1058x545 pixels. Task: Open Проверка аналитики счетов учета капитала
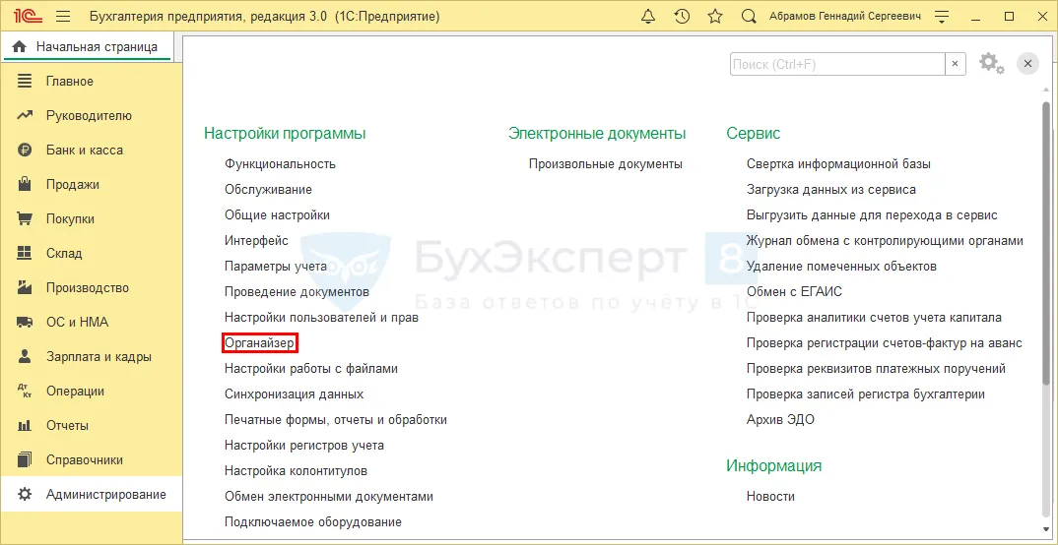coord(875,318)
